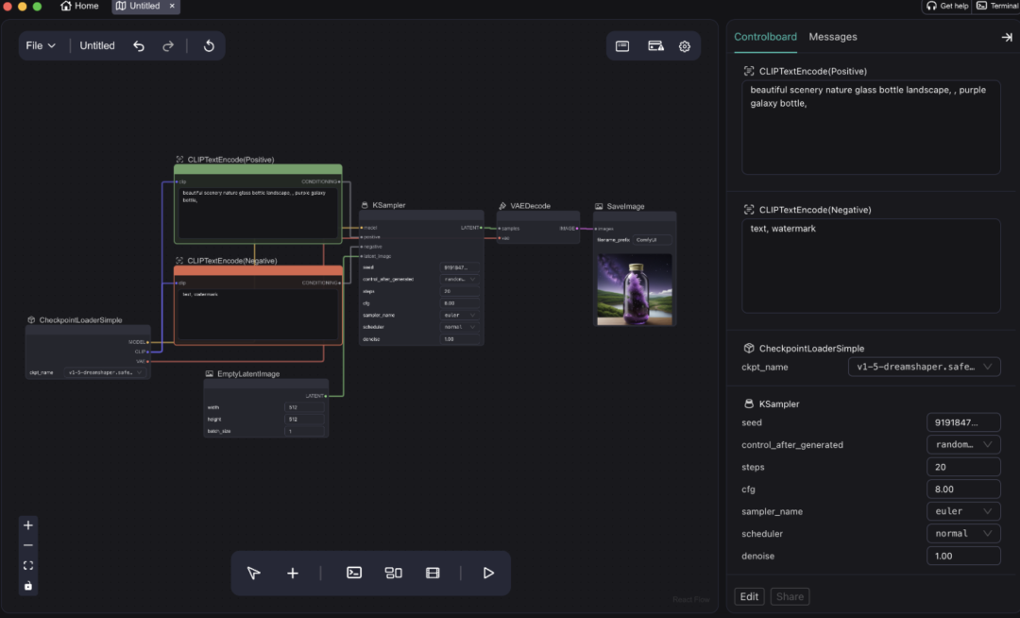The height and width of the screenshot is (618, 1020).
Task: Open the terminal console from the bottom toolbar
Action: click(354, 573)
